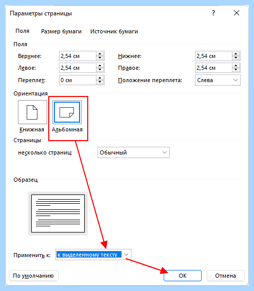Open the Размер бумаги tab
254x291 pixels.
pos(61,31)
